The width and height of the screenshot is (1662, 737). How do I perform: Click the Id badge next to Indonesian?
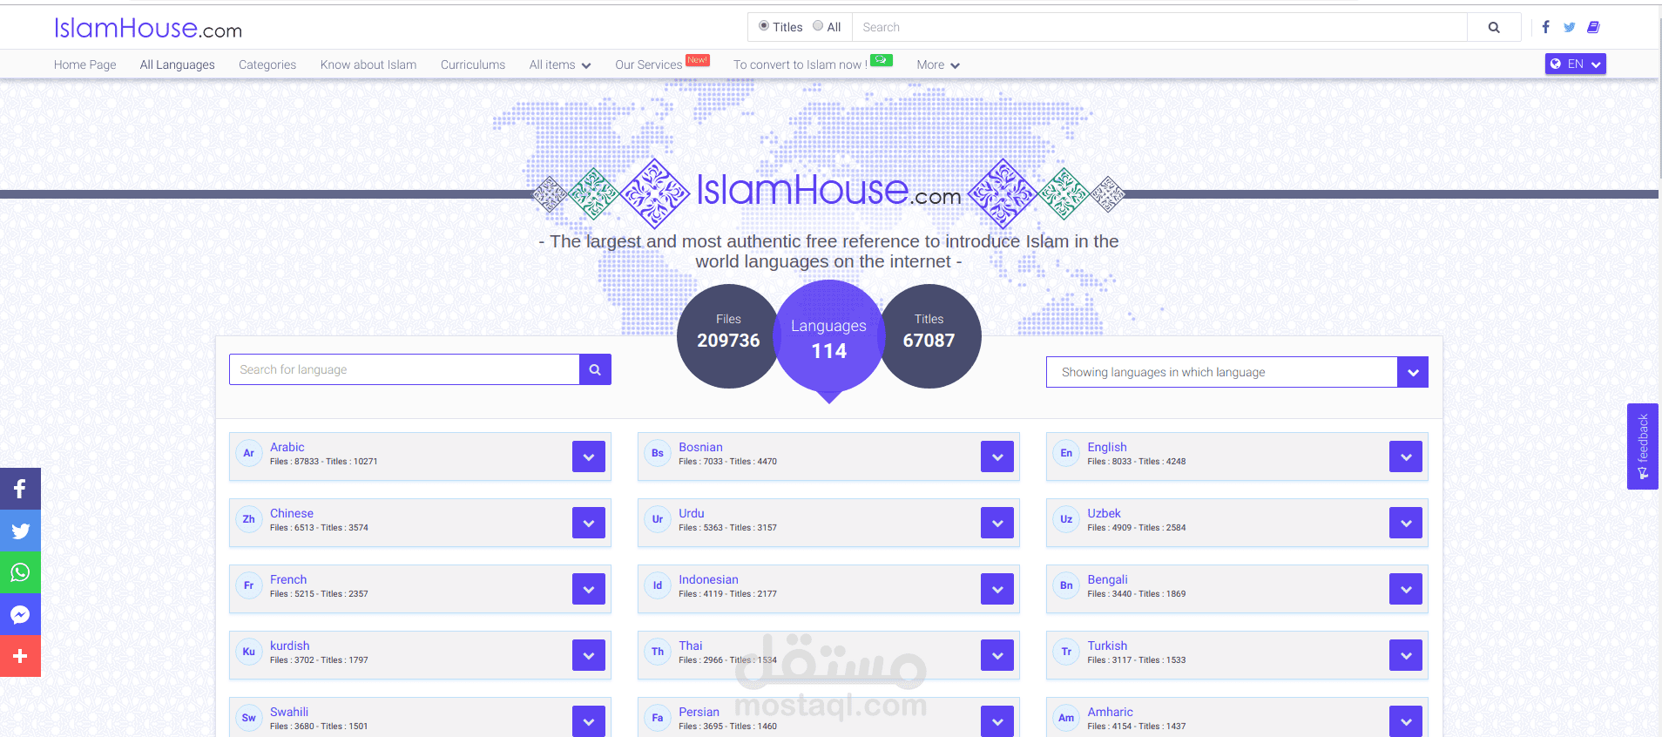coord(658,585)
